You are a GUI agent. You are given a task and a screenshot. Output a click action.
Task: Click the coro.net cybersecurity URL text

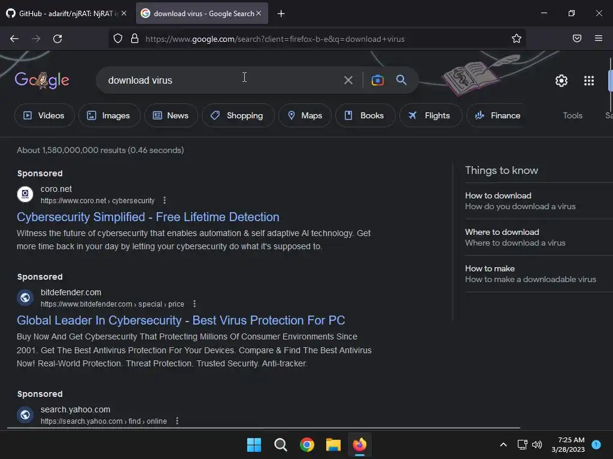pyautogui.click(x=98, y=201)
